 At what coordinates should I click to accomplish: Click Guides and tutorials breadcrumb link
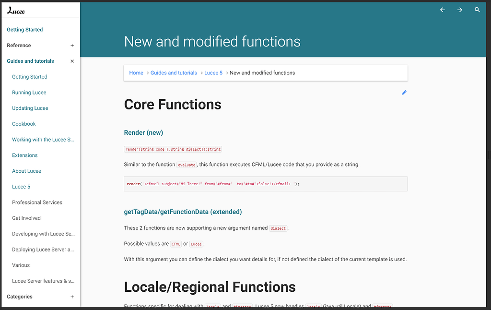coord(174,73)
